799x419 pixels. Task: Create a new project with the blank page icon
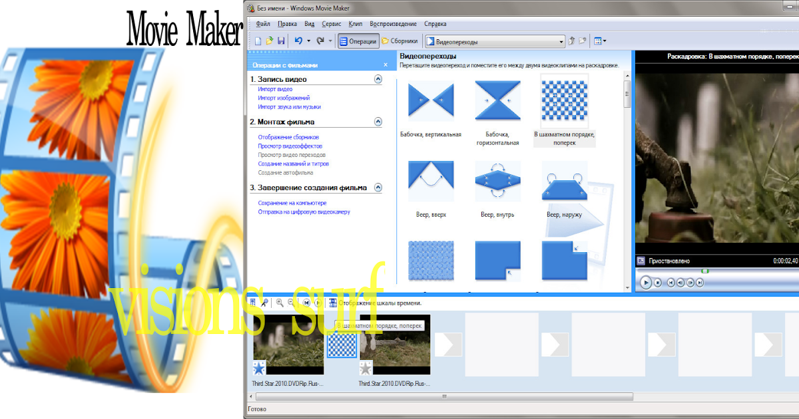(x=258, y=41)
